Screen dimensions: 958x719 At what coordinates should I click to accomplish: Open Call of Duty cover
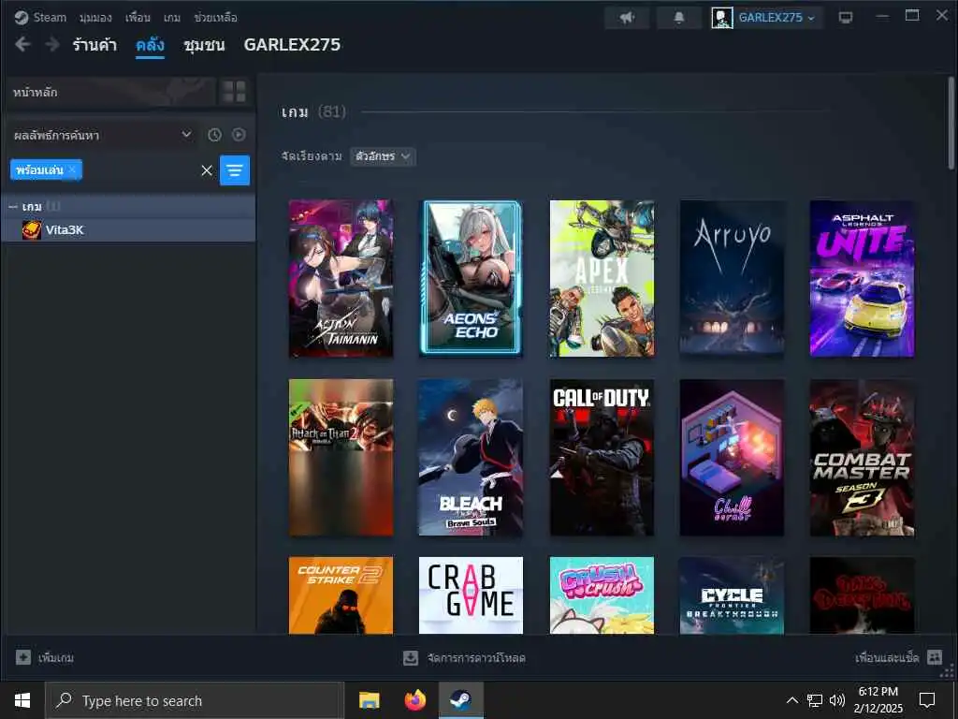[x=602, y=457]
